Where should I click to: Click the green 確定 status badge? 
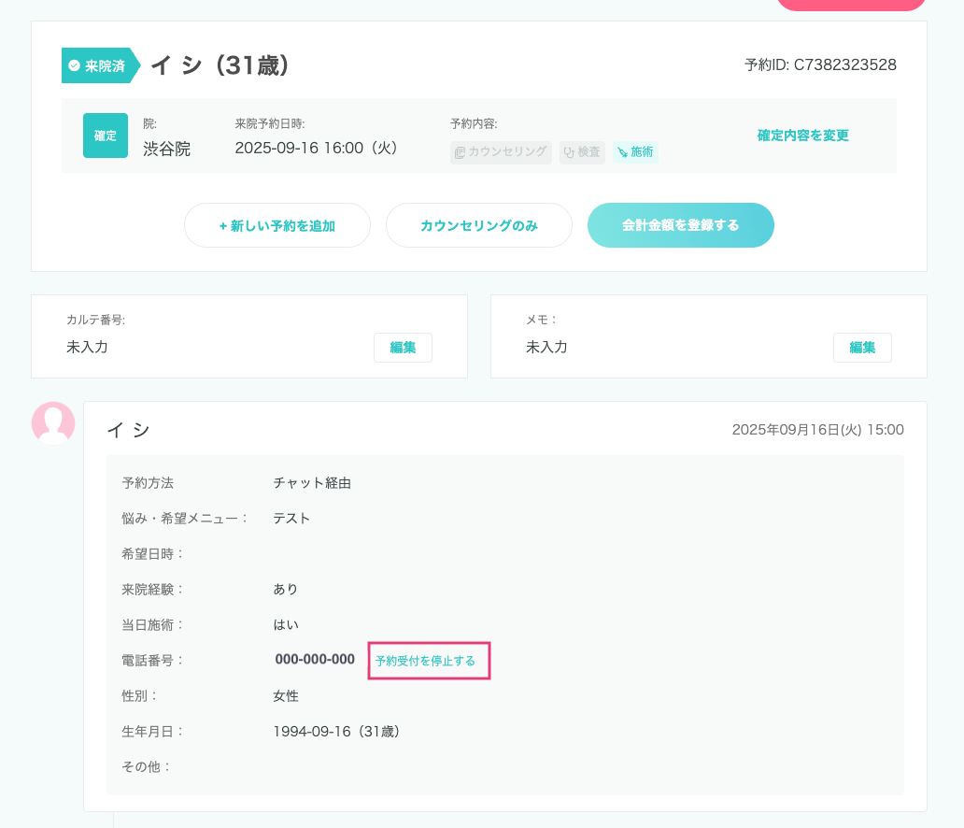tap(106, 136)
